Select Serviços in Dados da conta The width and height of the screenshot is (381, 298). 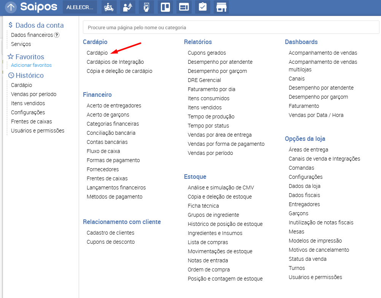(21, 44)
